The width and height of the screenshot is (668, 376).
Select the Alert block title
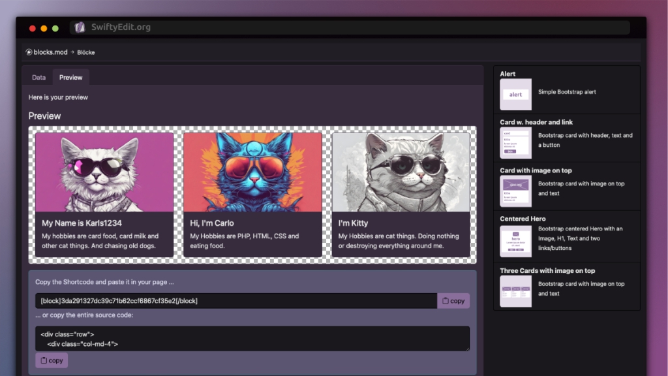pos(508,74)
